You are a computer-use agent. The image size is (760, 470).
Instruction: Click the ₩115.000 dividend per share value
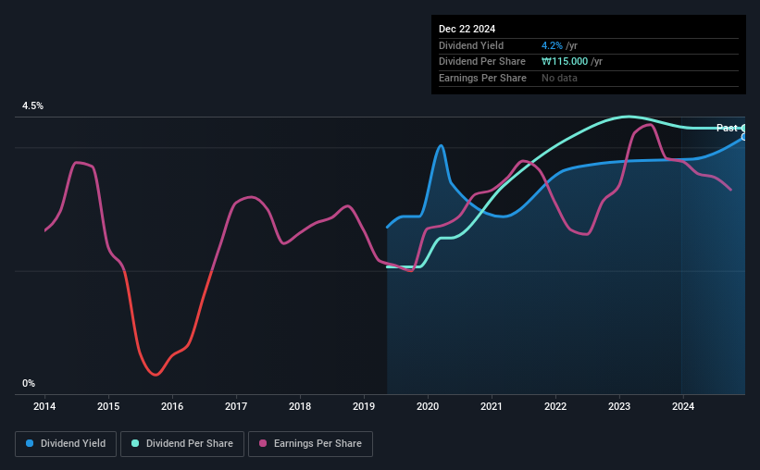[565, 62]
